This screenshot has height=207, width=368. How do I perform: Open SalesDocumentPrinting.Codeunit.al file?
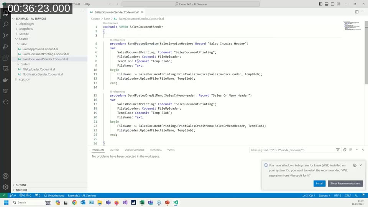[46, 54]
